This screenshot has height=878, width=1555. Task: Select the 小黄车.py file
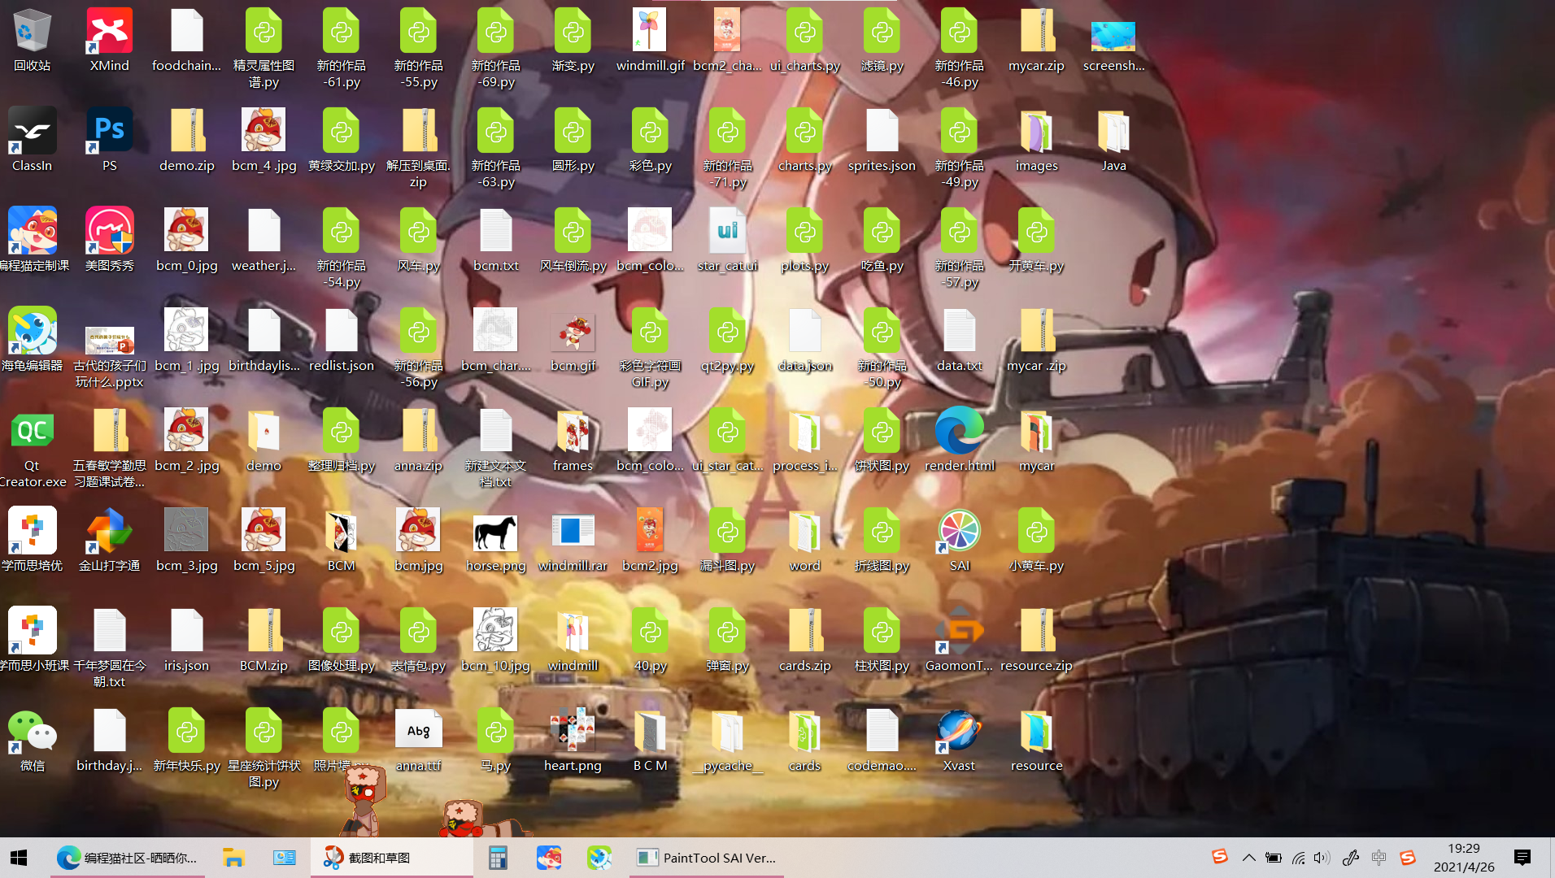coord(1037,539)
